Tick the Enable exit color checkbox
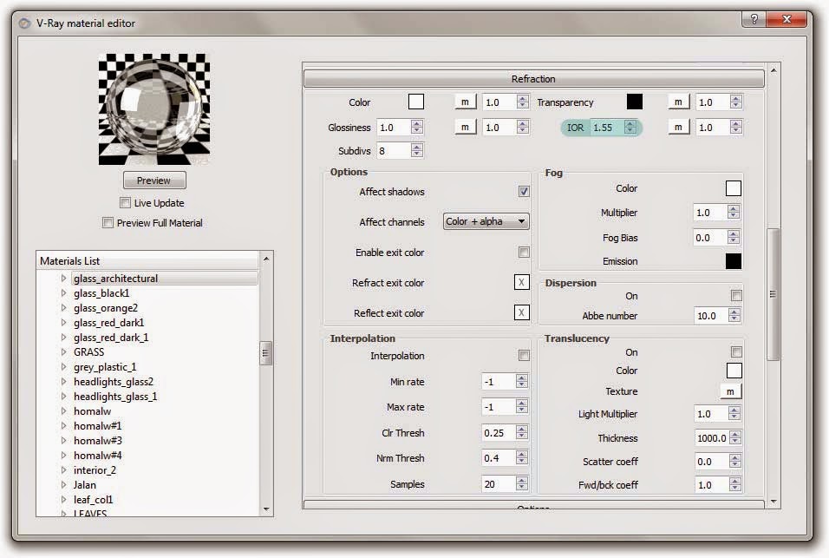This screenshot has width=829, height=558. coord(524,253)
